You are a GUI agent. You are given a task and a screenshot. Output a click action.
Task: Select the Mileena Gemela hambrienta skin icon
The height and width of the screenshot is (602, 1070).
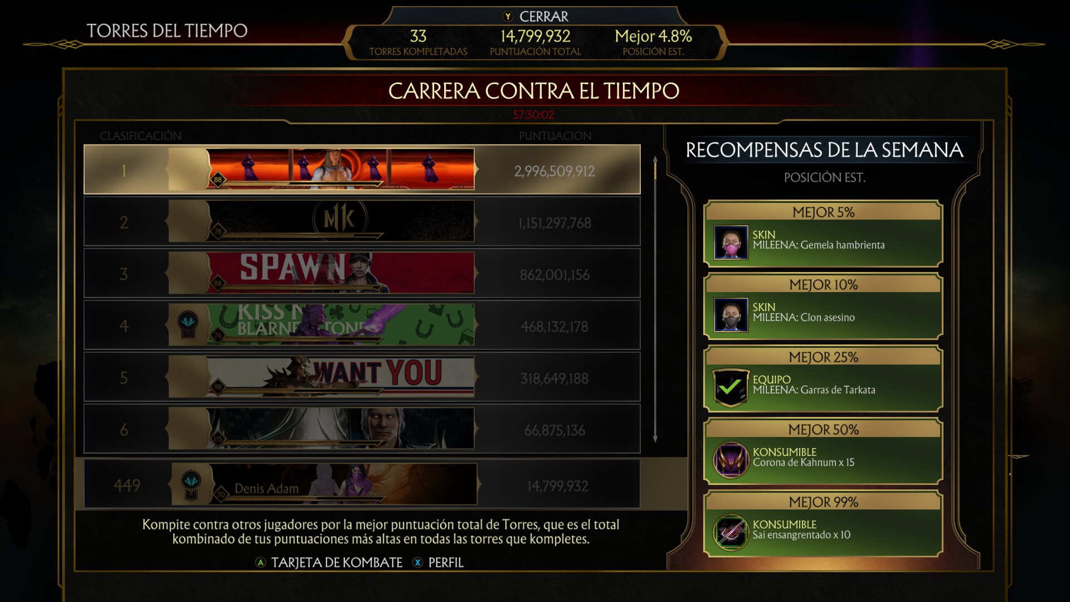point(731,242)
